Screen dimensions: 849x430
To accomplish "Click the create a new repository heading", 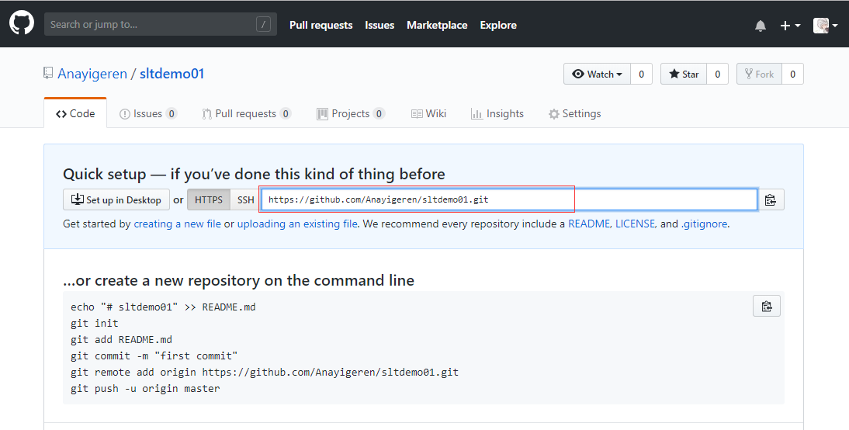I will click(x=239, y=280).
